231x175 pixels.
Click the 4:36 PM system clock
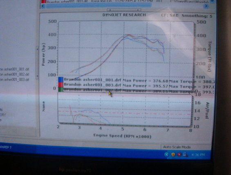click(x=198, y=155)
